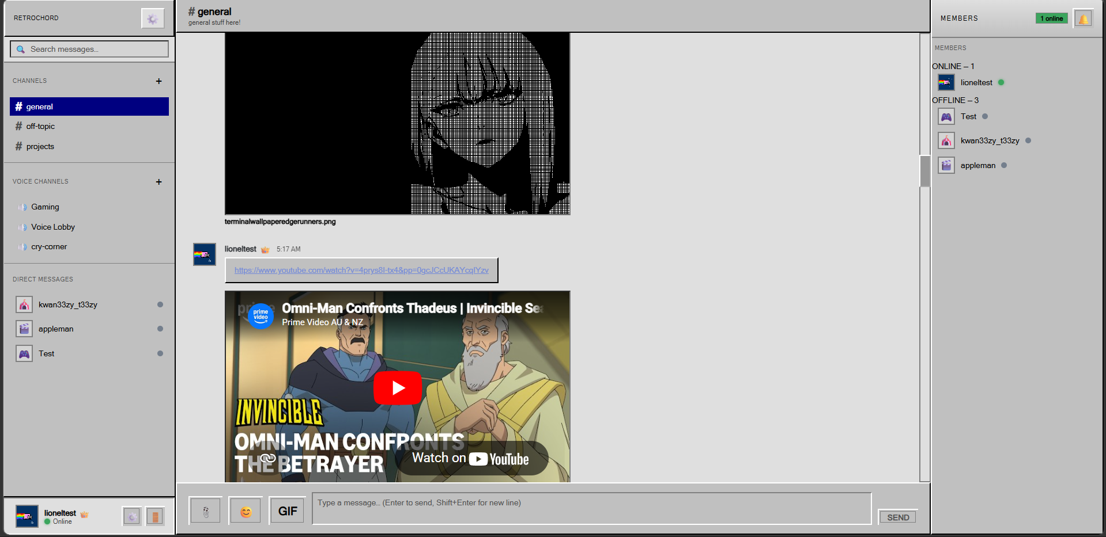Click kwan33zy_t33zy avatar in direct messages

(x=24, y=304)
